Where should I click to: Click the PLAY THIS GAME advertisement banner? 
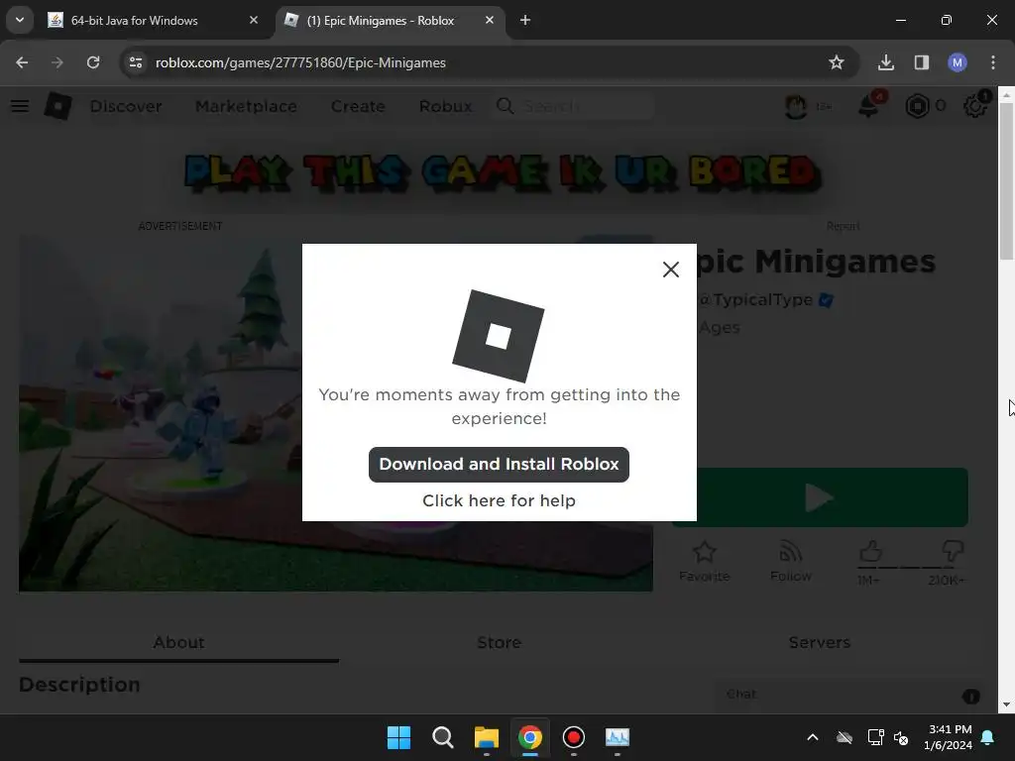pos(503,172)
